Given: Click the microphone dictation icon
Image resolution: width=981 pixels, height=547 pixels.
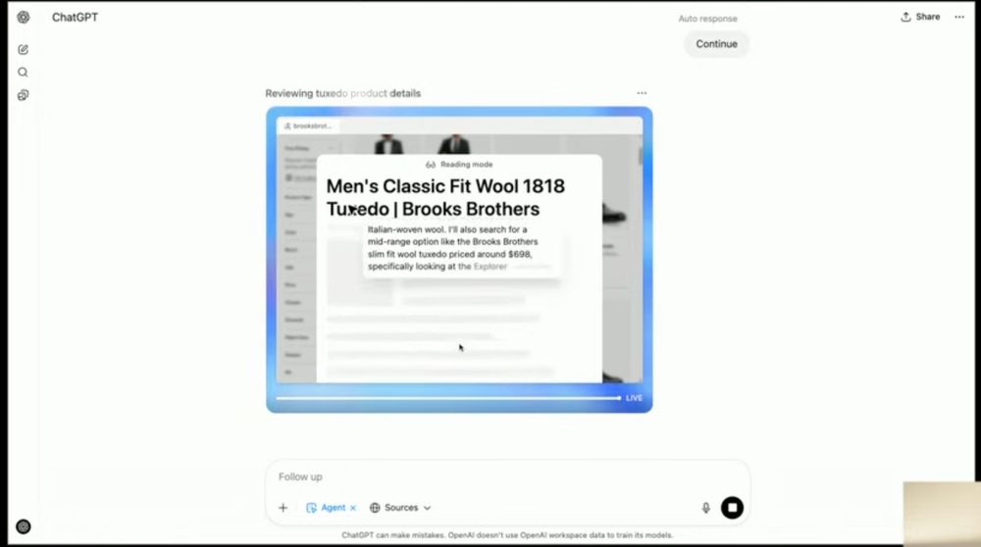Looking at the screenshot, I should point(705,508).
